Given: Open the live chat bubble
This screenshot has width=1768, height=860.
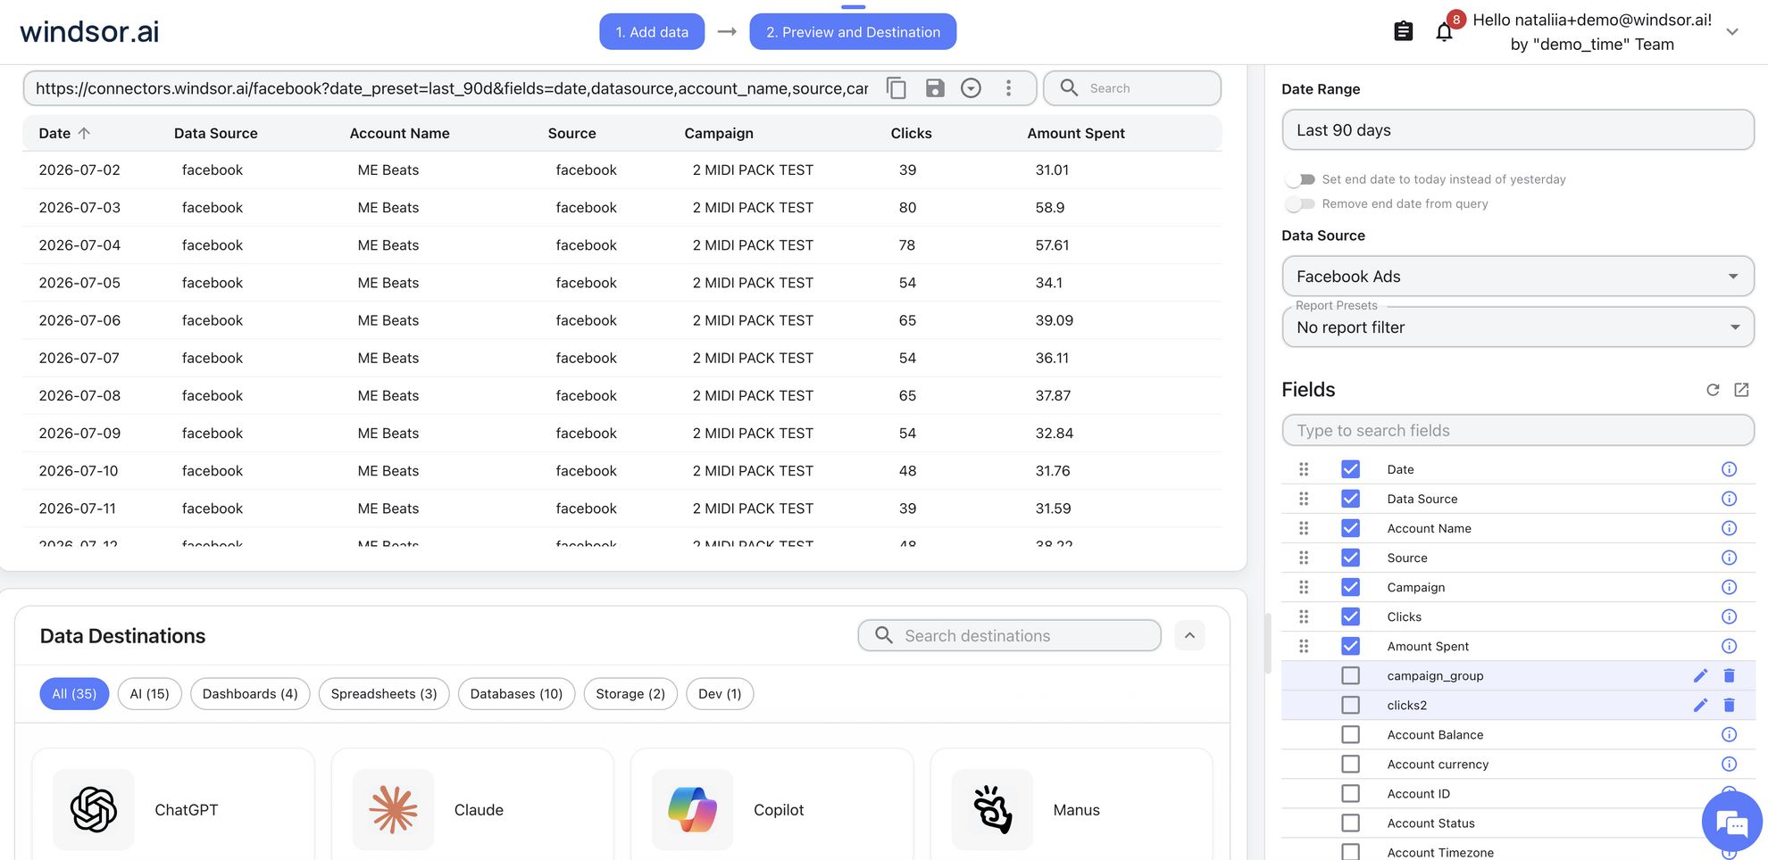Looking at the screenshot, I should [1732, 822].
